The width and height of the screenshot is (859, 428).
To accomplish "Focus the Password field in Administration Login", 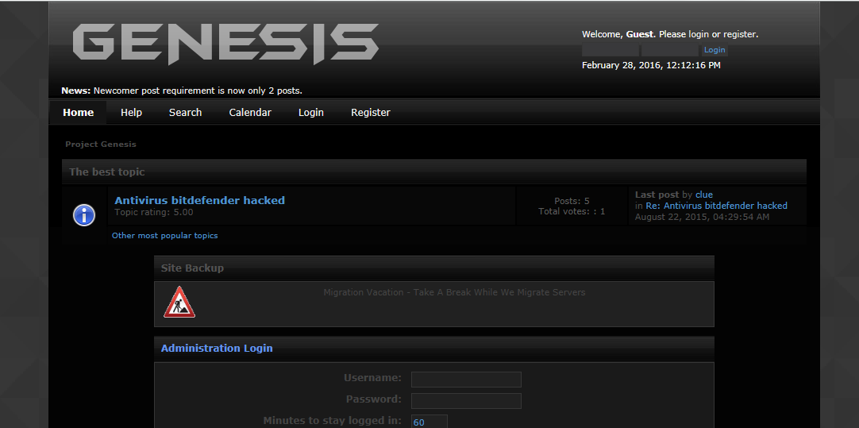I will 466,401.
